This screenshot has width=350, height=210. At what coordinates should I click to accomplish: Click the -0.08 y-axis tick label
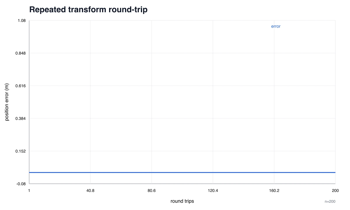click(x=21, y=184)
